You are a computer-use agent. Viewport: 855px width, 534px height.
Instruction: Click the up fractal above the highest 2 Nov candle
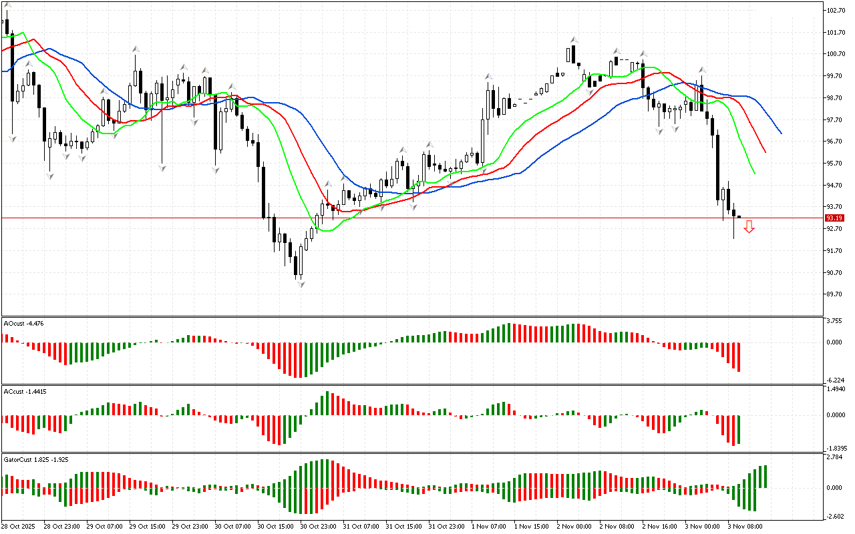(573, 40)
